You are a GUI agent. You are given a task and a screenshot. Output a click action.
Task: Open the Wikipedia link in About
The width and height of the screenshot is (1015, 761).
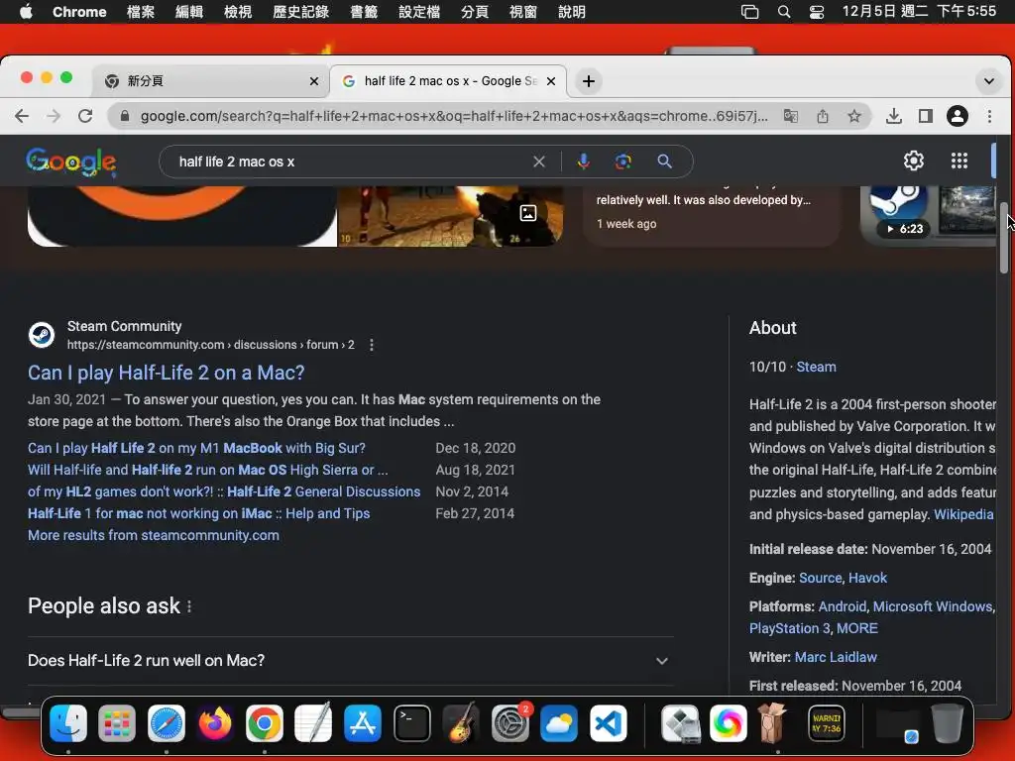click(x=963, y=514)
